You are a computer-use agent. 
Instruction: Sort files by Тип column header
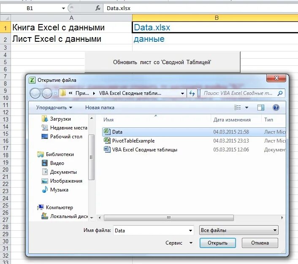[x=268, y=120]
